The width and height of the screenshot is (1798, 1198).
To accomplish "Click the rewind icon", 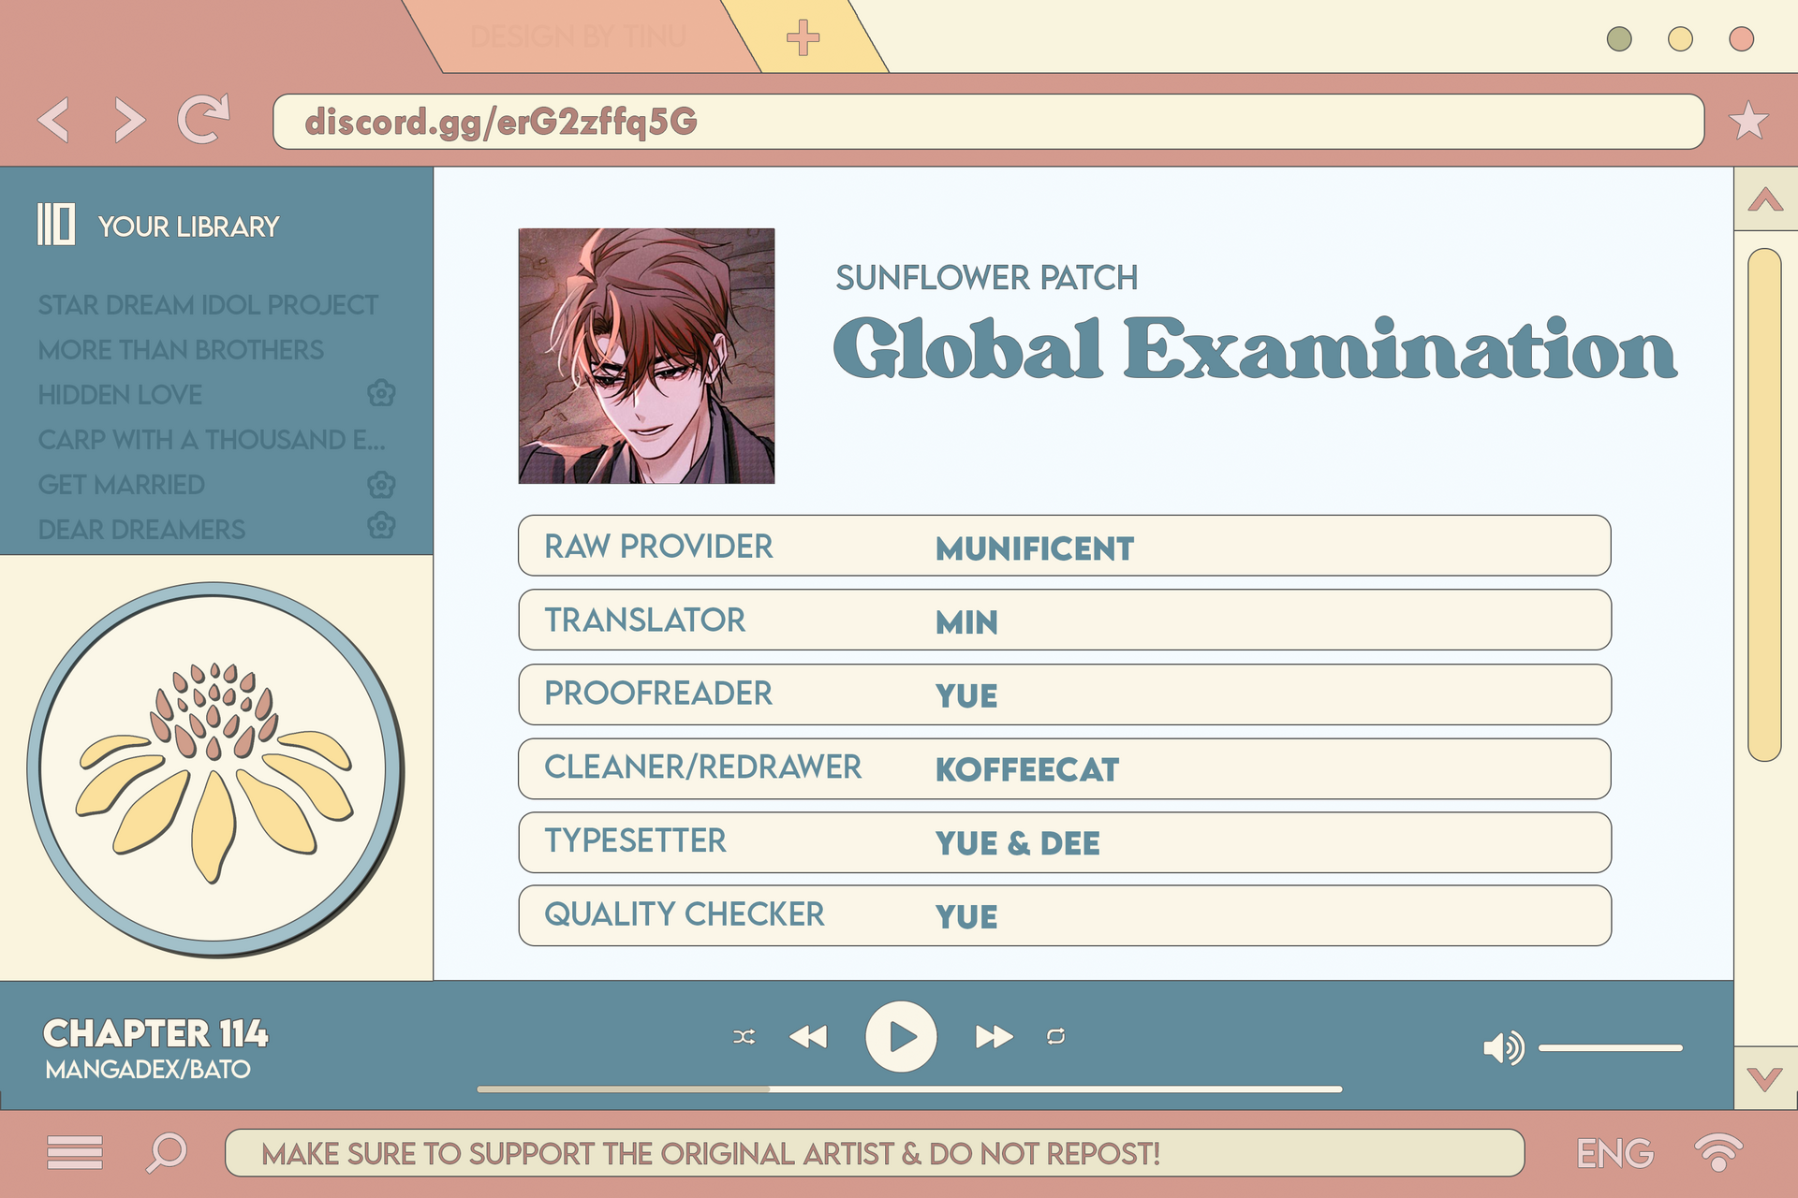I will pyautogui.click(x=808, y=1036).
